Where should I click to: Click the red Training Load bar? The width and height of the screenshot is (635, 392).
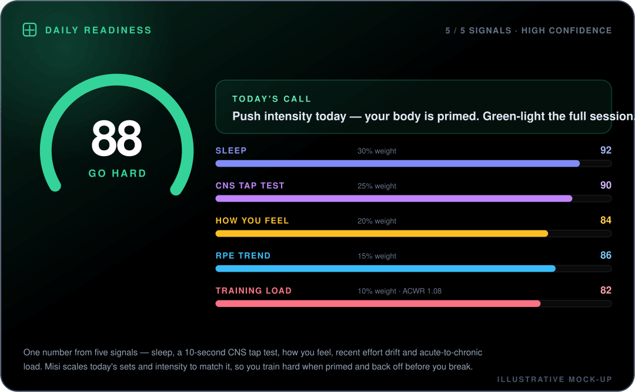point(378,303)
